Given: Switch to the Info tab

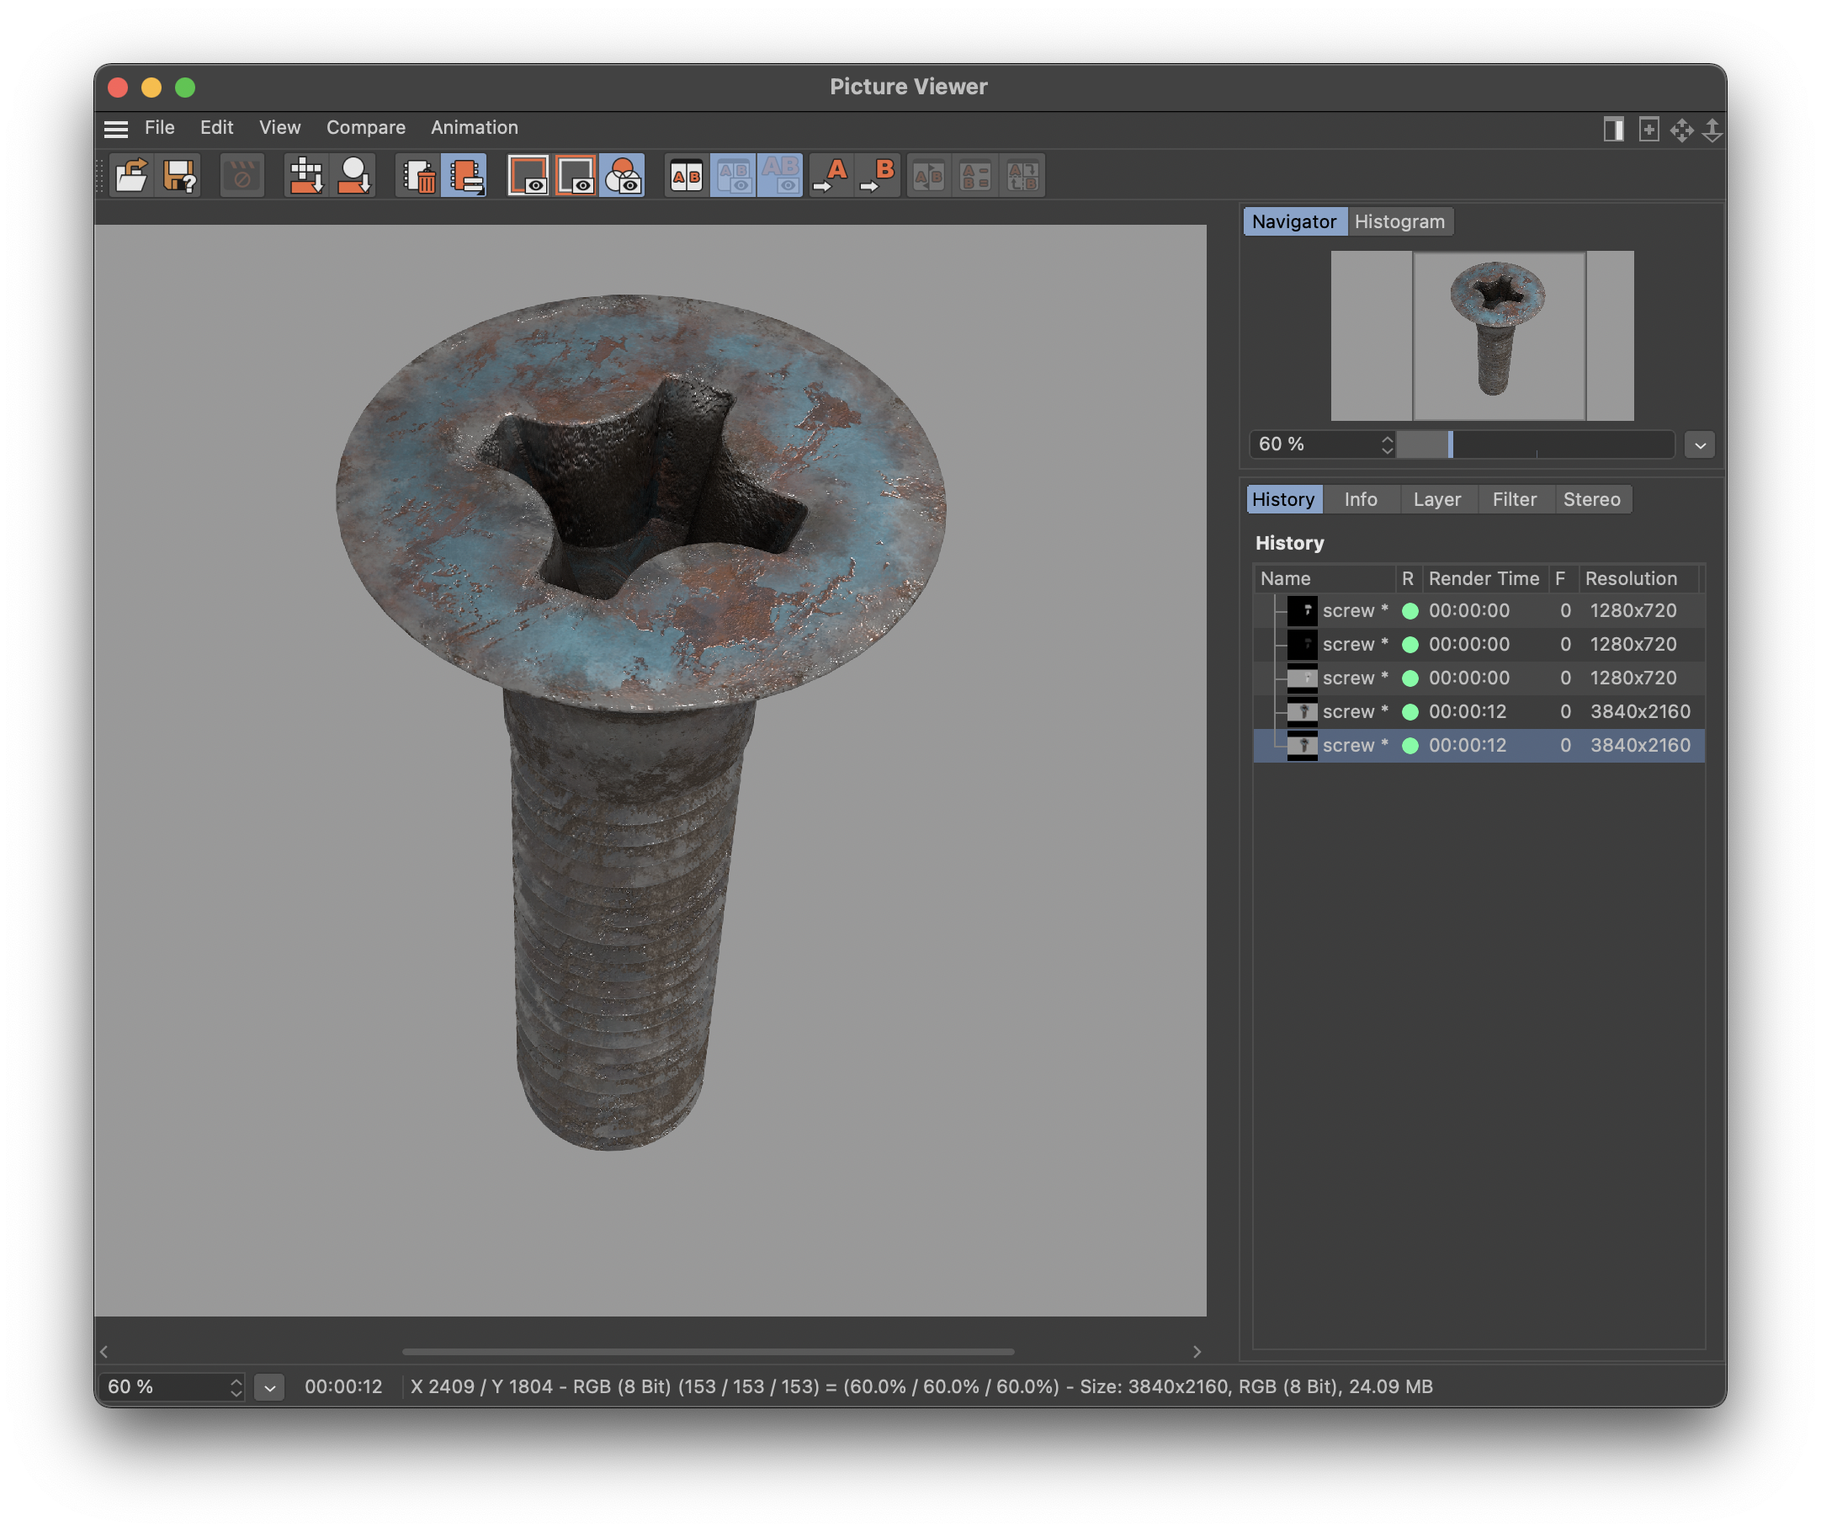Looking at the screenshot, I should pyautogui.click(x=1359, y=498).
